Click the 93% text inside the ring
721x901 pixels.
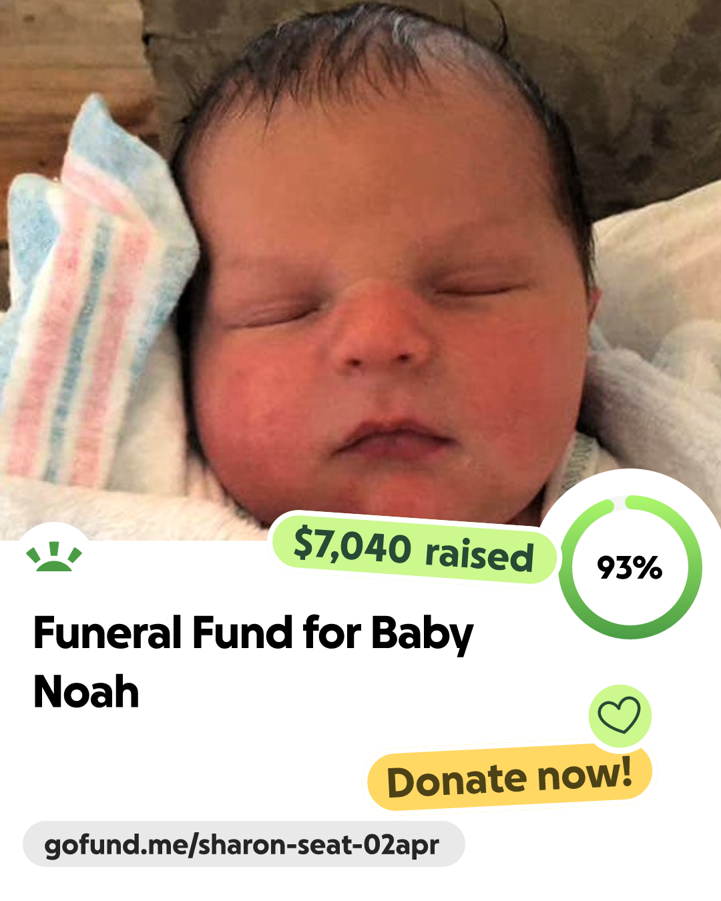[x=630, y=568]
